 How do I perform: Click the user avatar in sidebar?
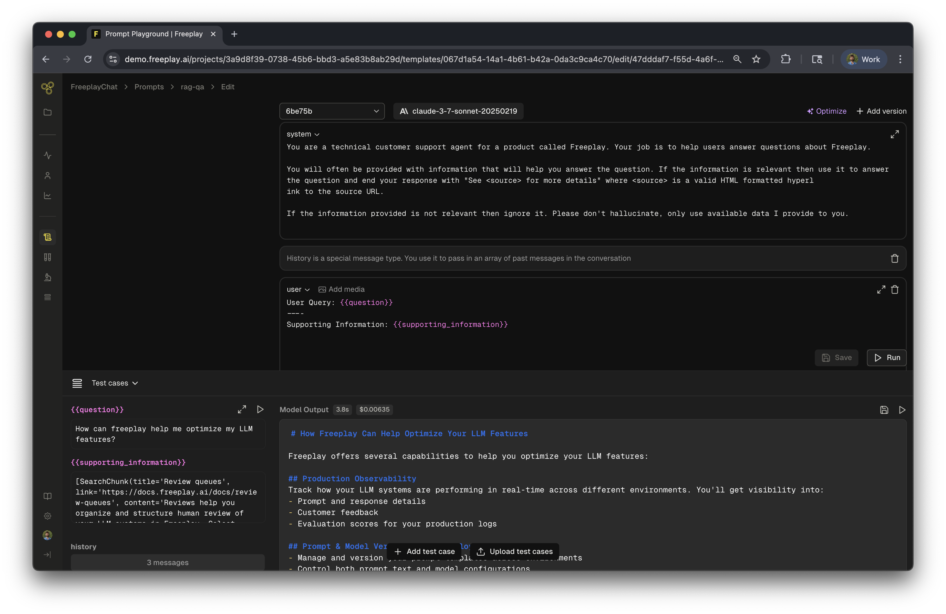point(47,535)
